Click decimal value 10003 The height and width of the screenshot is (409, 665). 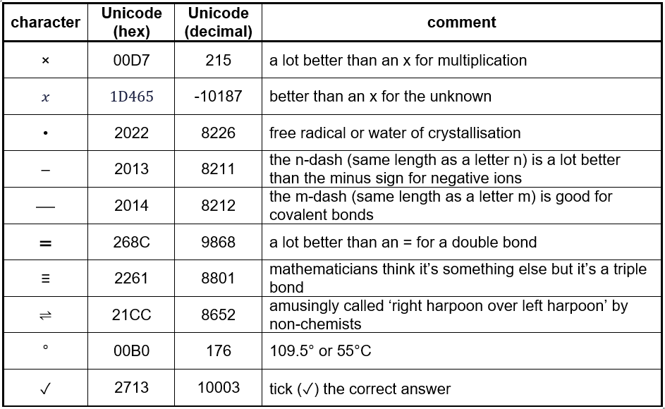[218, 387]
